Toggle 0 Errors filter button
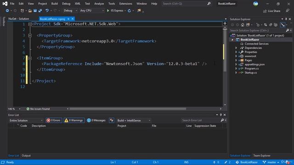Image resolution: width=294 pixels, height=165 pixels. coord(54,120)
